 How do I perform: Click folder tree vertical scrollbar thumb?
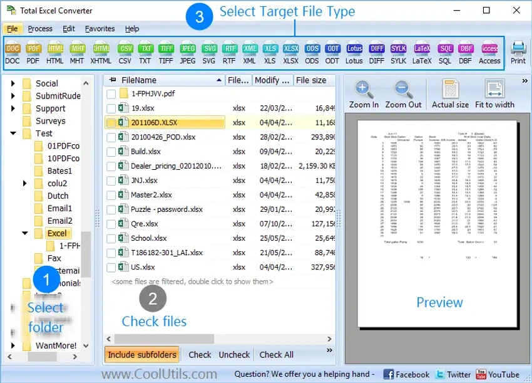86,254
